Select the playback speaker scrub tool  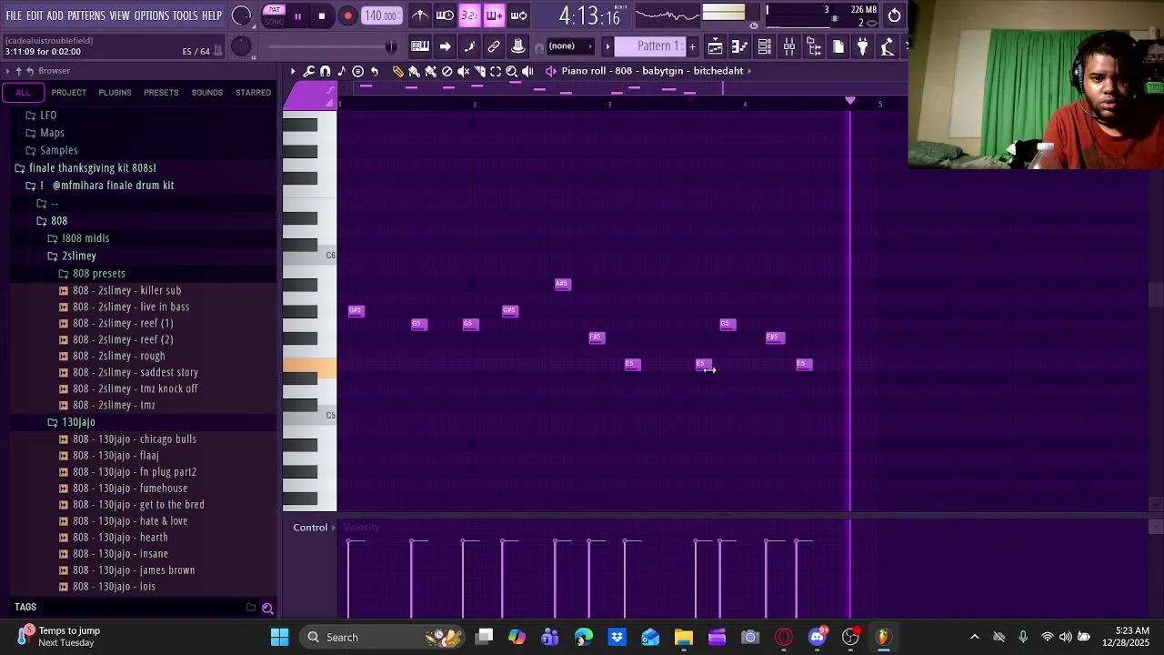pyautogui.click(x=527, y=71)
